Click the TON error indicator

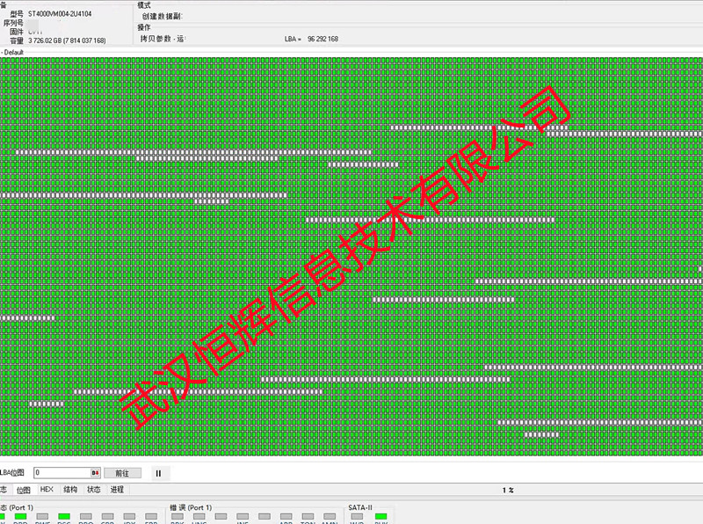308,517
